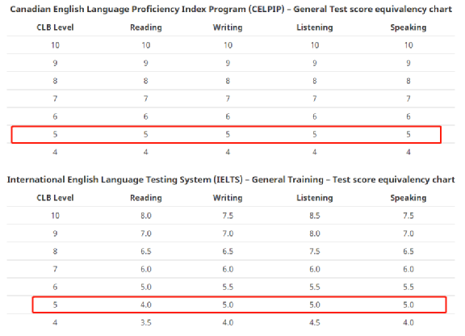Click IELTS Reading score 8.0
The image size is (465, 336).
coord(146,216)
